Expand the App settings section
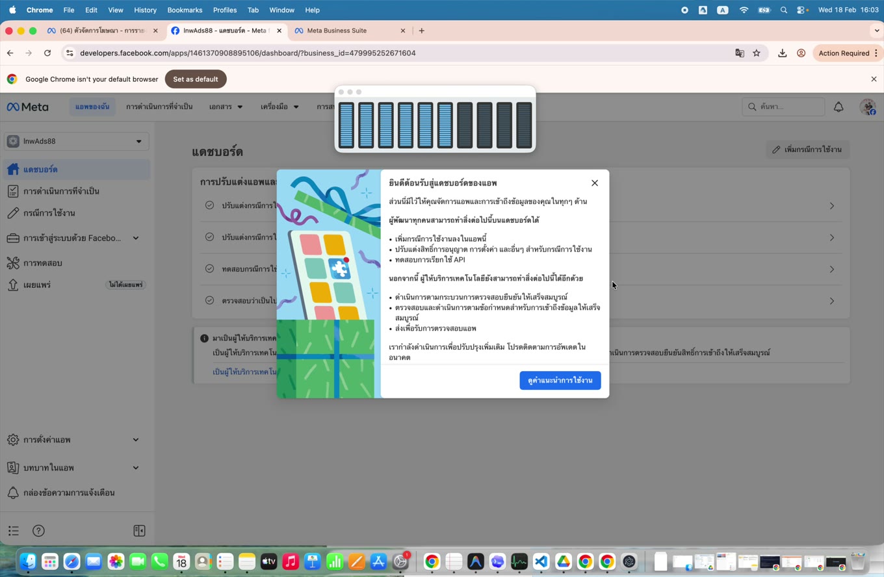Screen dimensions: 884x577 (77, 440)
